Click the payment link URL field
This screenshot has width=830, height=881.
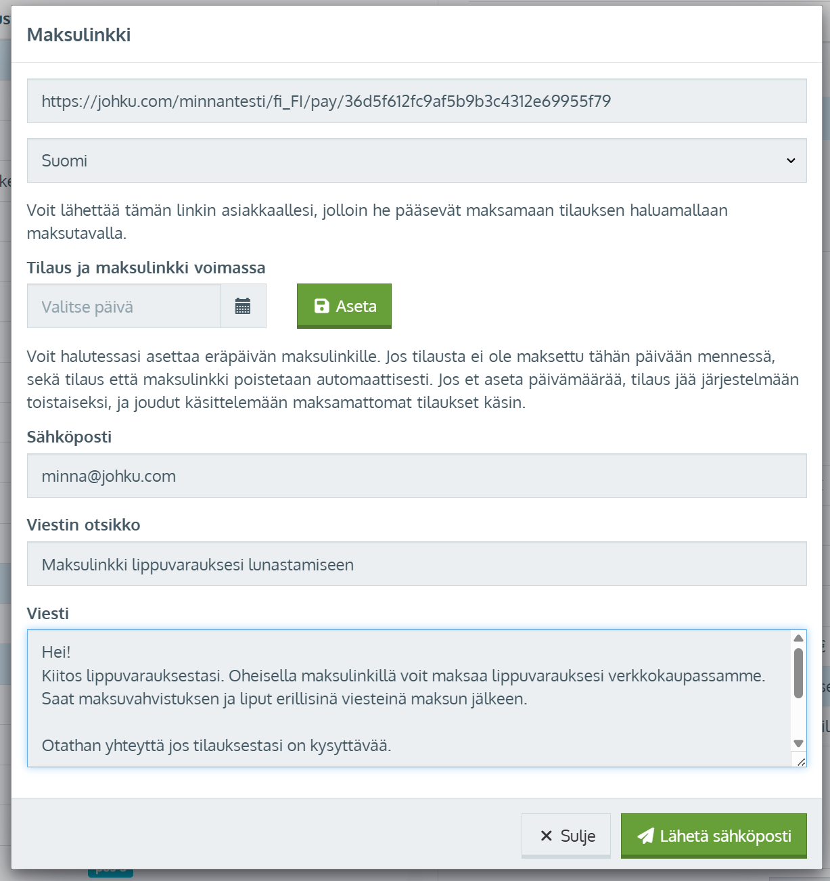pyautogui.click(x=416, y=101)
